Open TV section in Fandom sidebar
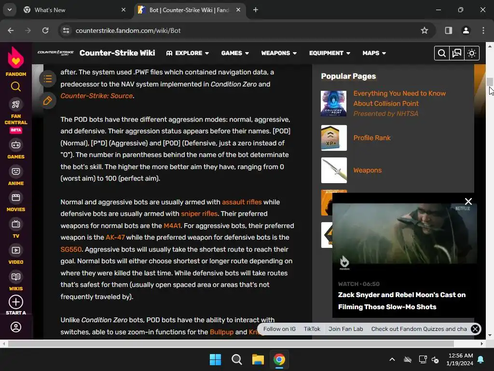The width and height of the screenshot is (494, 371). [x=16, y=228]
